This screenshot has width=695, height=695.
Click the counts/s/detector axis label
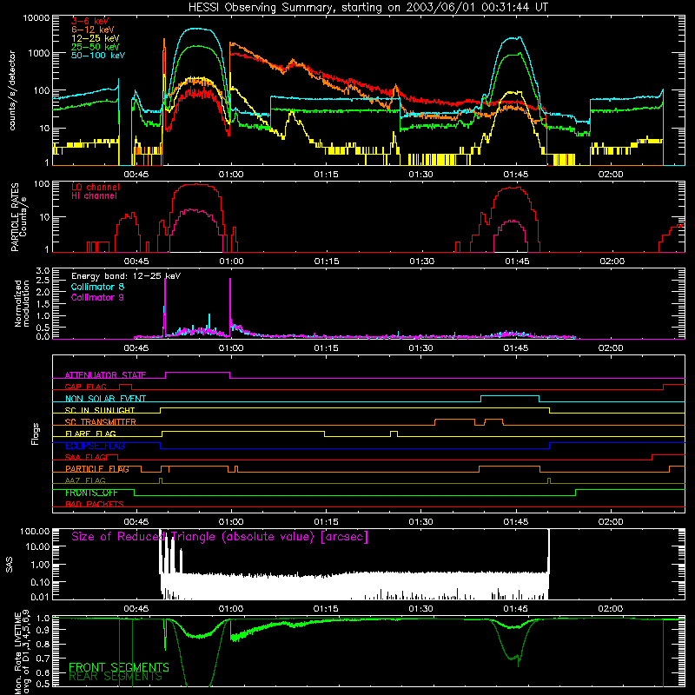click(12, 90)
